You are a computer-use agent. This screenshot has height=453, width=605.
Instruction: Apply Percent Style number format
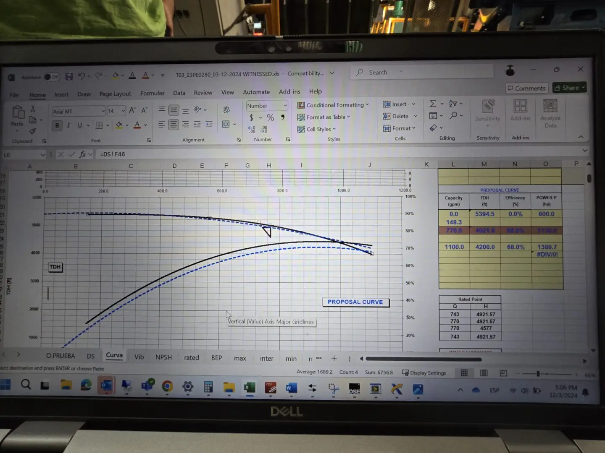(271, 118)
